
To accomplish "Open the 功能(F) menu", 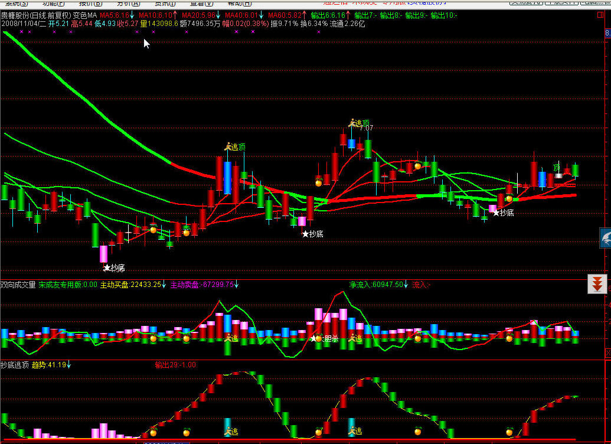I will [53, 3].
